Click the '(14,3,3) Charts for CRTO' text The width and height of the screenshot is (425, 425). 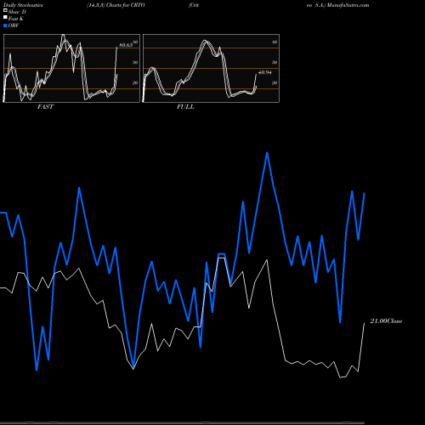116,5
